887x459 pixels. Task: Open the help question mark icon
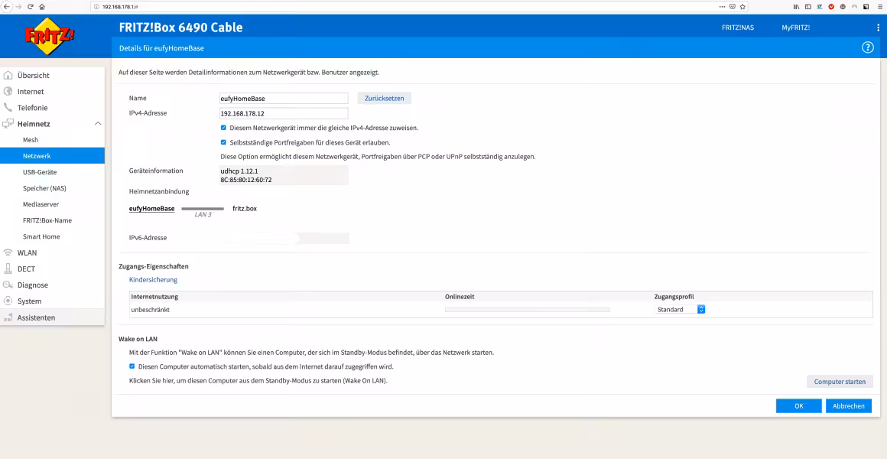(x=868, y=48)
